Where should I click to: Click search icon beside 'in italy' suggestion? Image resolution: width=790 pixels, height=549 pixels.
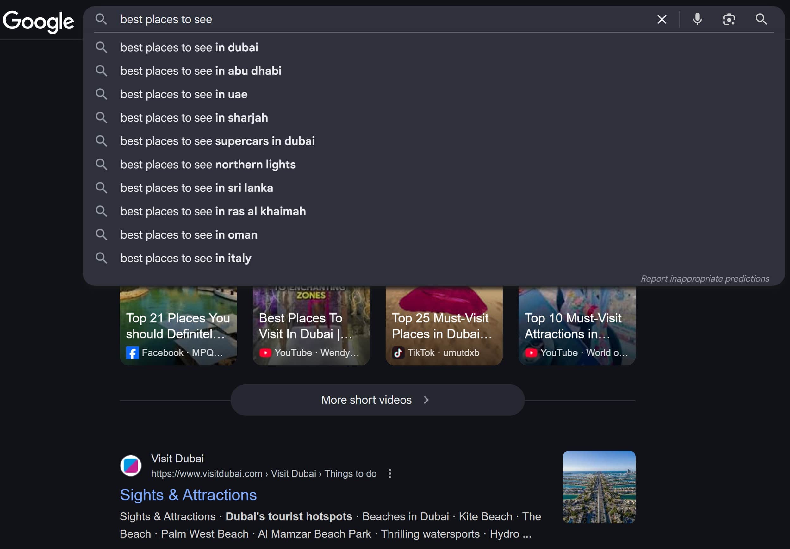click(x=101, y=258)
